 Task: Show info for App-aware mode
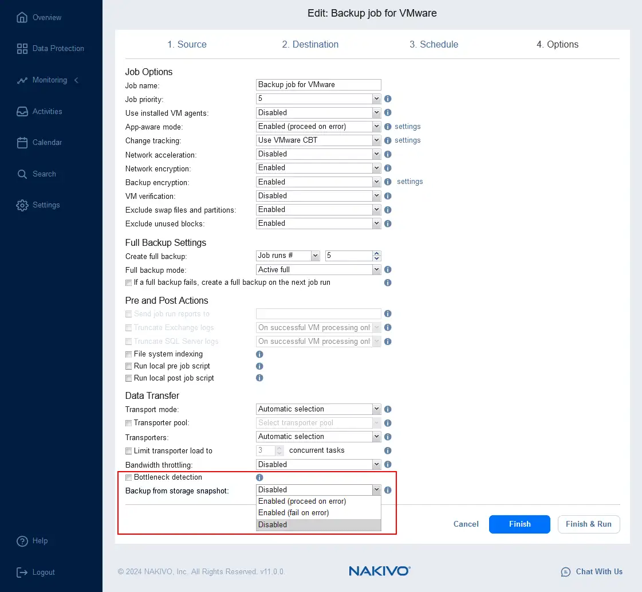click(388, 127)
